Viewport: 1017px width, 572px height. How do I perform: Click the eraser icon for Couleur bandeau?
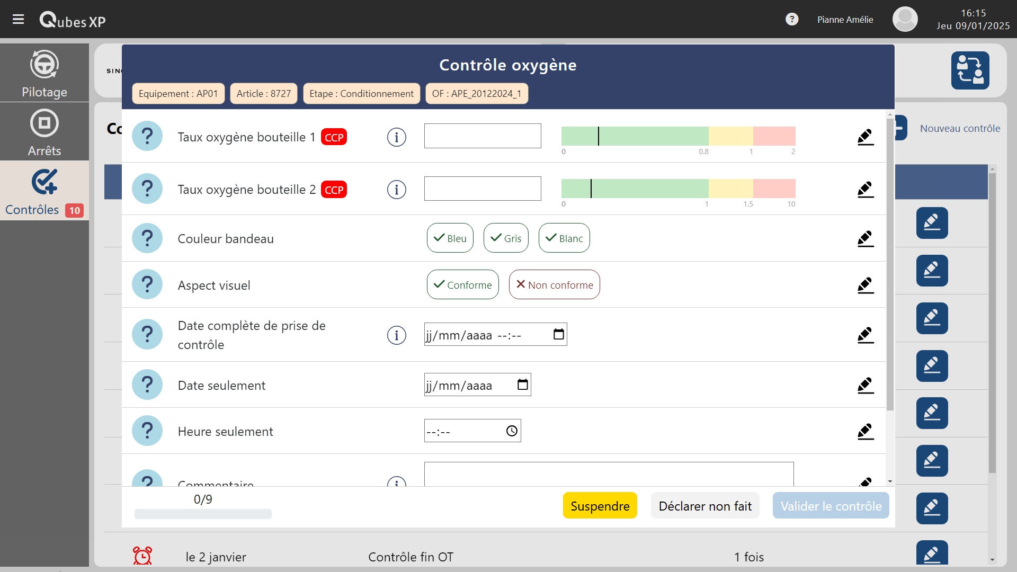tap(865, 239)
